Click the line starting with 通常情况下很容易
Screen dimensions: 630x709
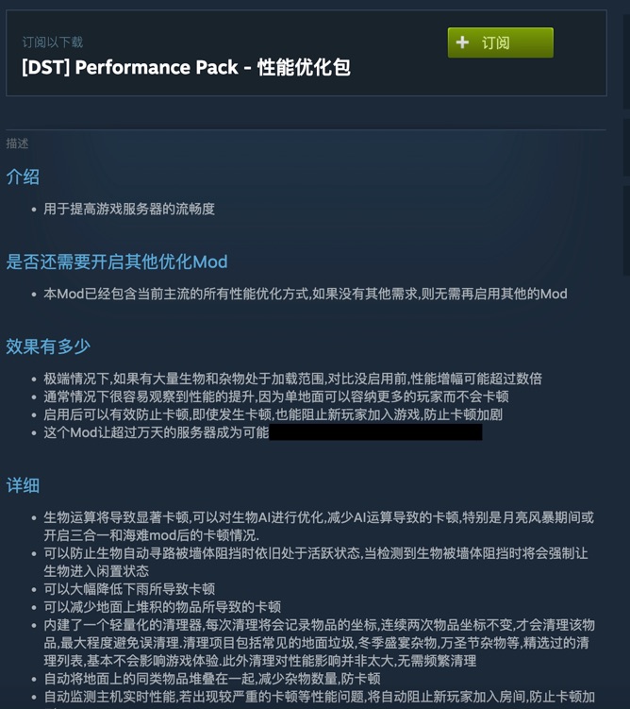point(276,397)
